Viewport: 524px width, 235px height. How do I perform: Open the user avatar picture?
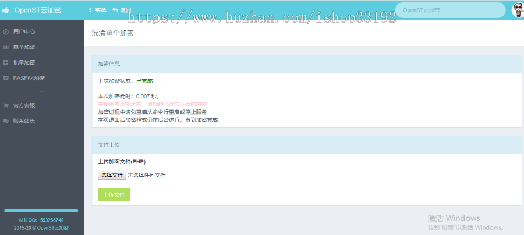point(518,10)
